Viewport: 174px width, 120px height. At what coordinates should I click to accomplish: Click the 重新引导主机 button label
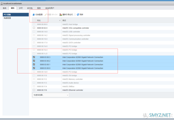[68, 15]
